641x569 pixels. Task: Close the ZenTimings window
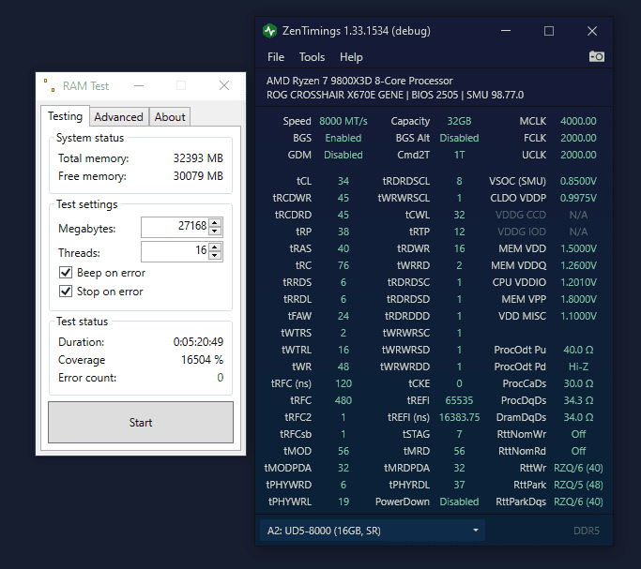(592, 31)
